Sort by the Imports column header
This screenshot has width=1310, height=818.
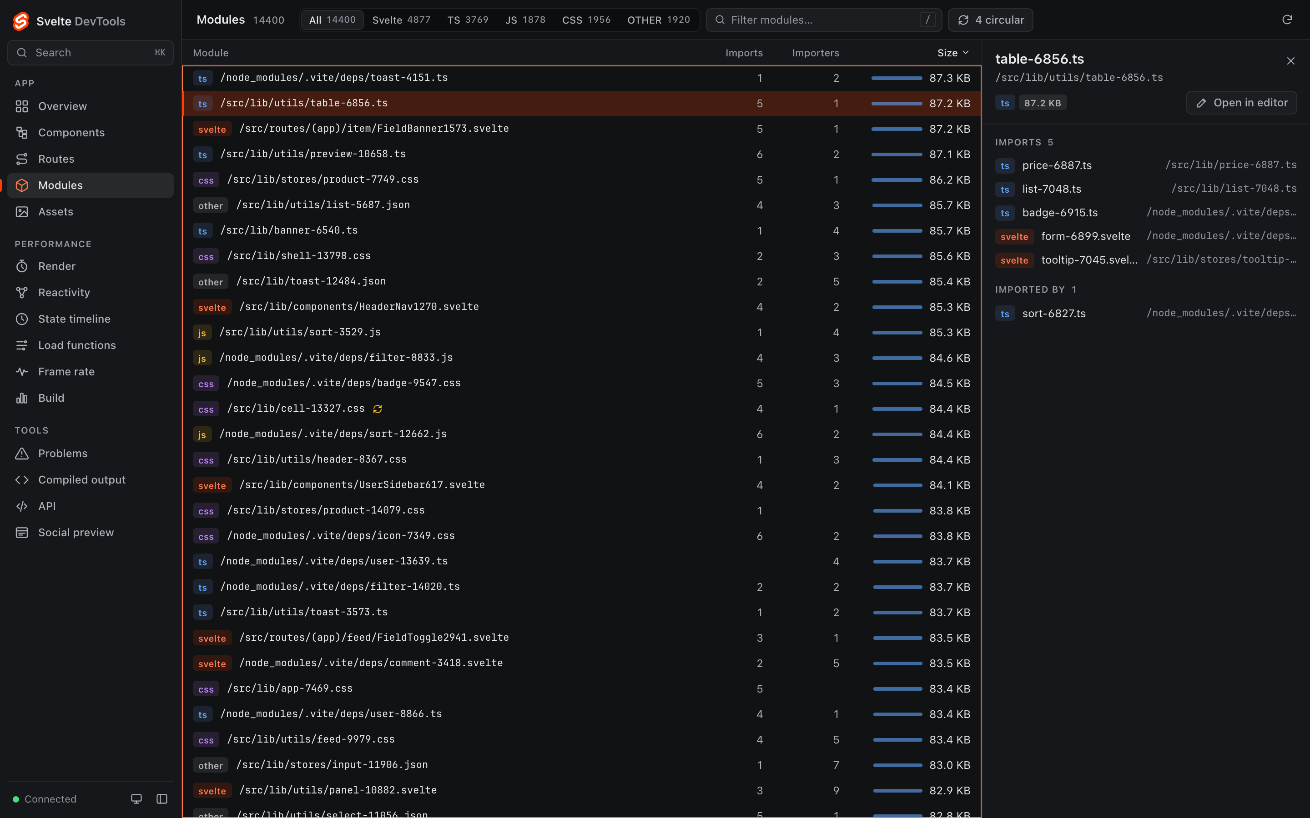[744, 53]
